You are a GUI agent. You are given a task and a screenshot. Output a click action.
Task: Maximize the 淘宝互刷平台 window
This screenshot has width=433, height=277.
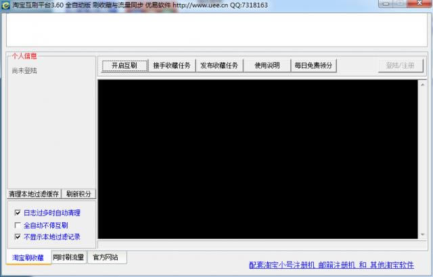click(x=399, y=4)
